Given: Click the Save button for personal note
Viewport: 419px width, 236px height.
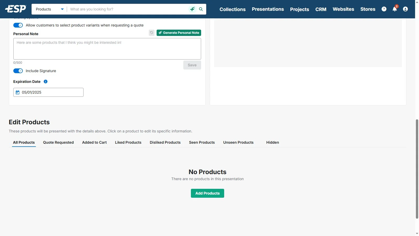Looking at the screenshot, I should (192, 65).
